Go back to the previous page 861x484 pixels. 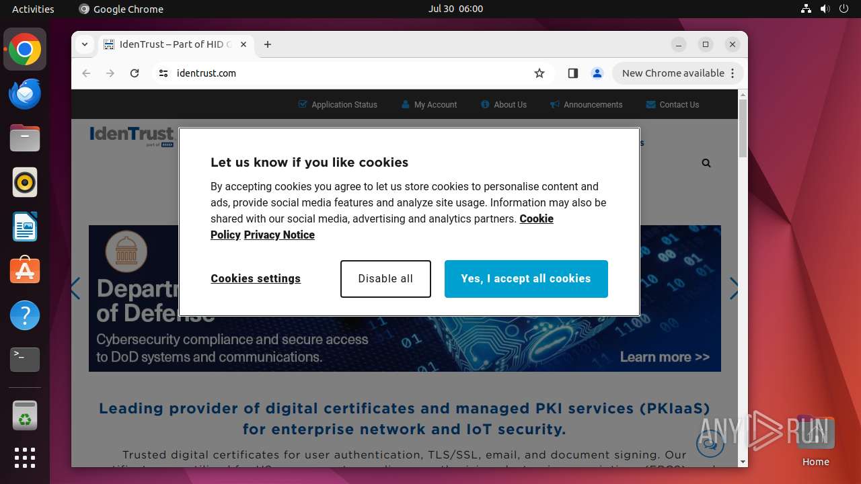tap(86, 73)
